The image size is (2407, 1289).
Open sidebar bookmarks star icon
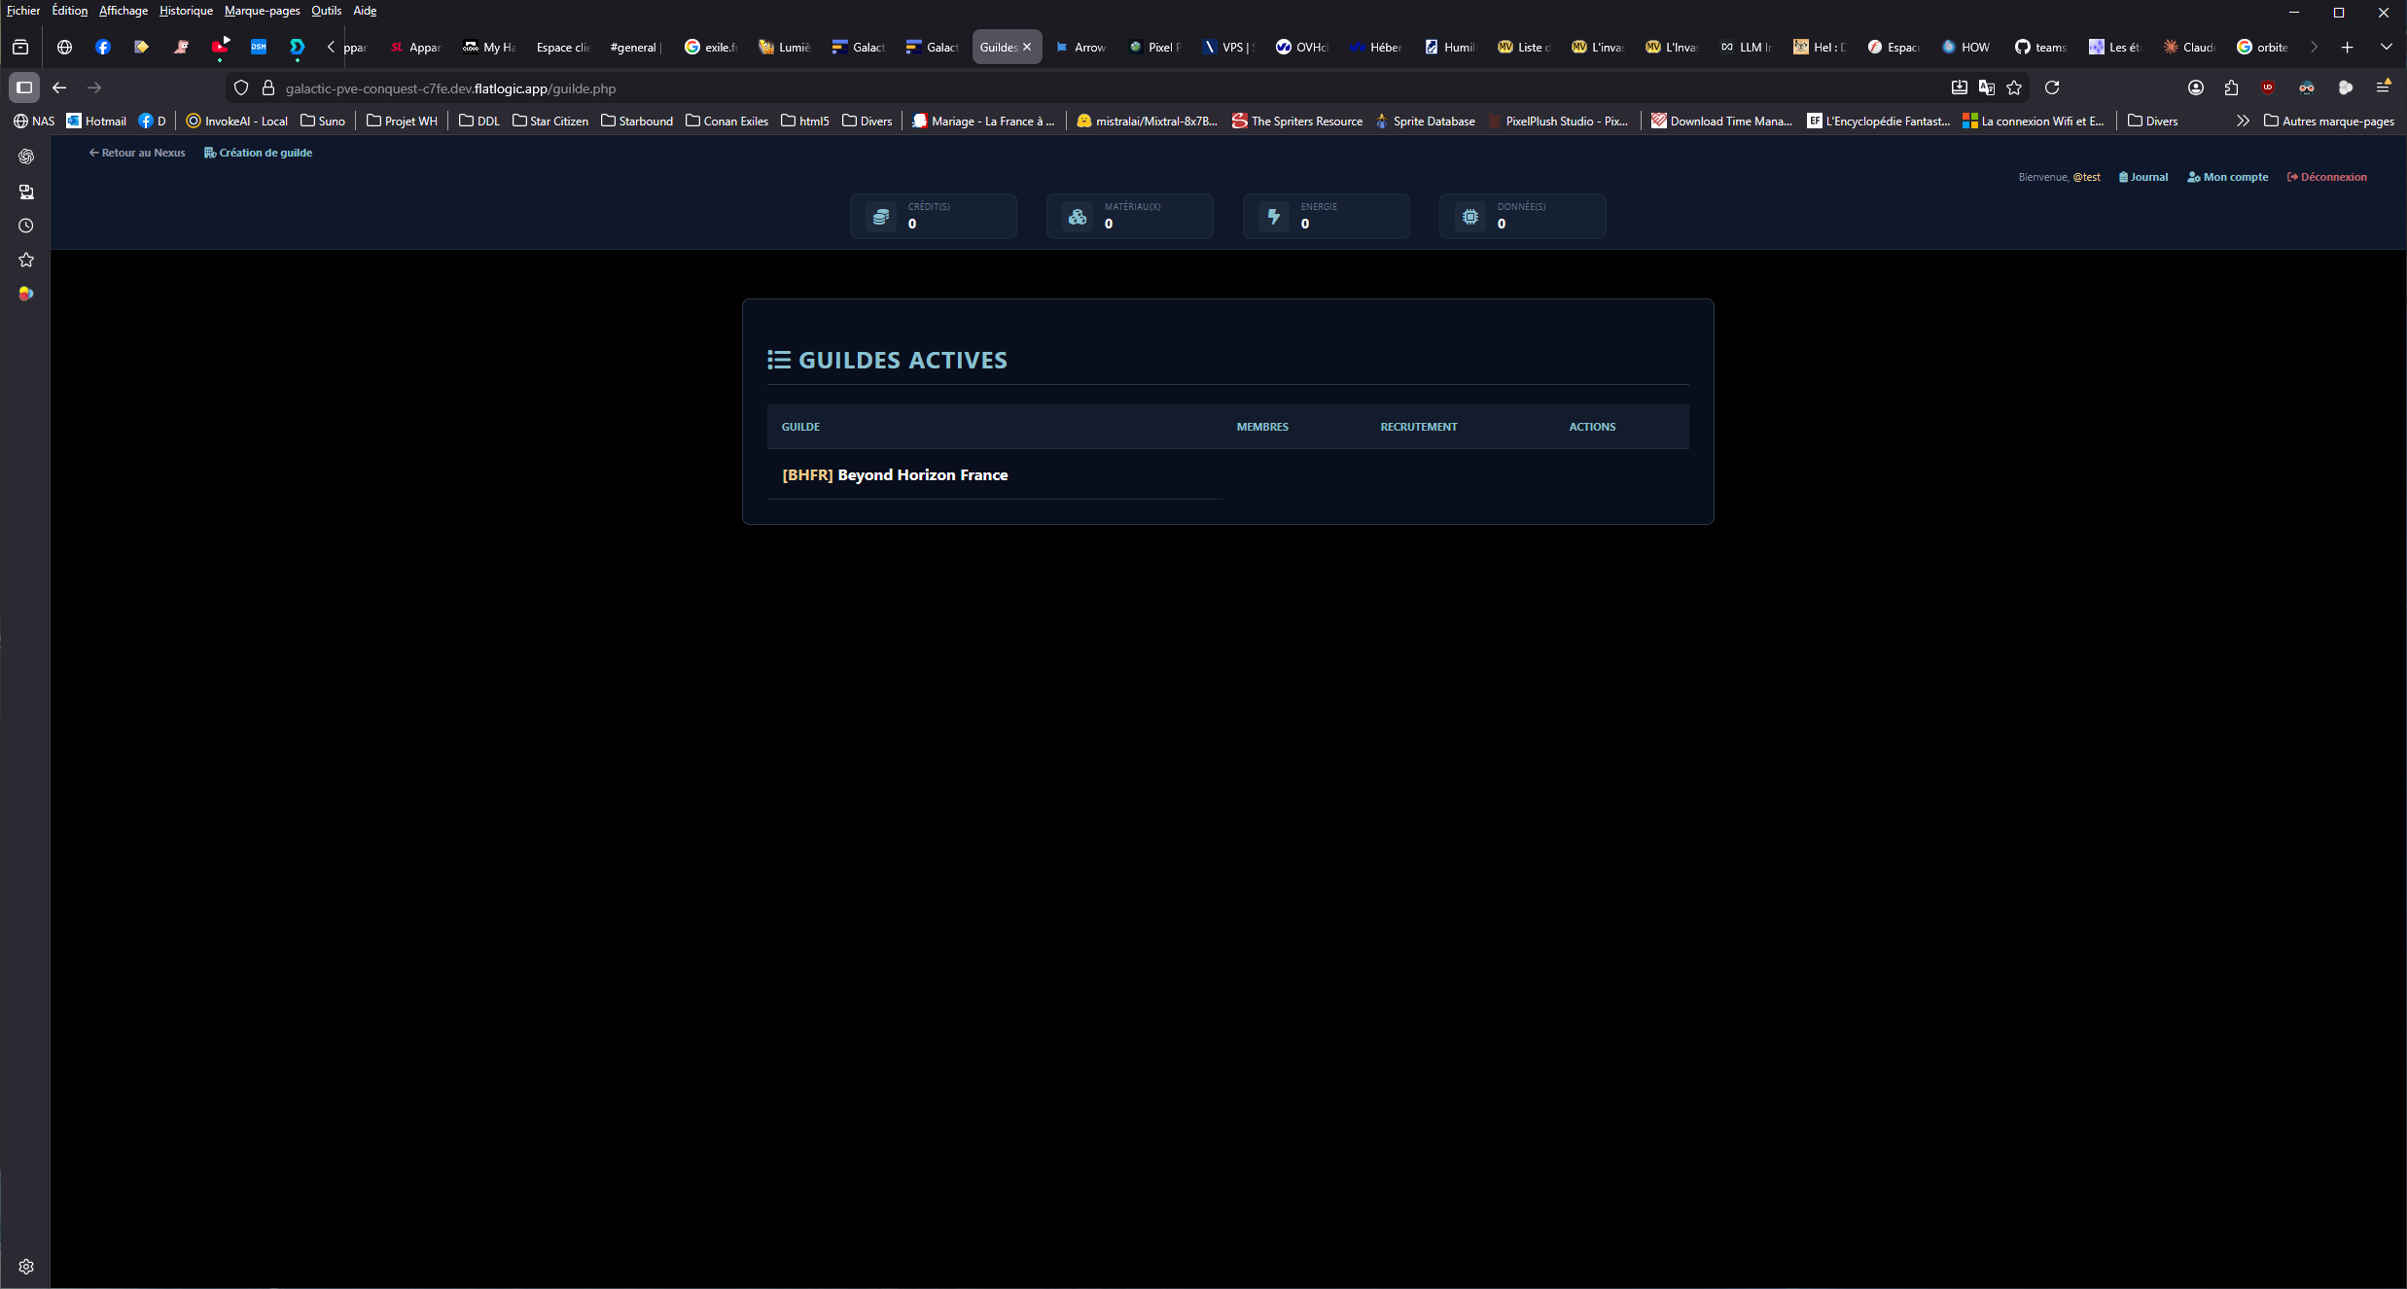pyautogui.click(x=26, y=260)
